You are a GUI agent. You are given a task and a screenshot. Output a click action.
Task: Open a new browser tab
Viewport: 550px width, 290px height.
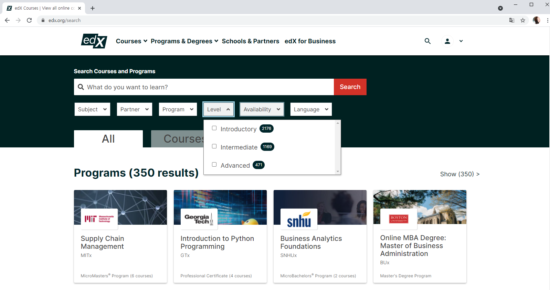pos(93,8)
